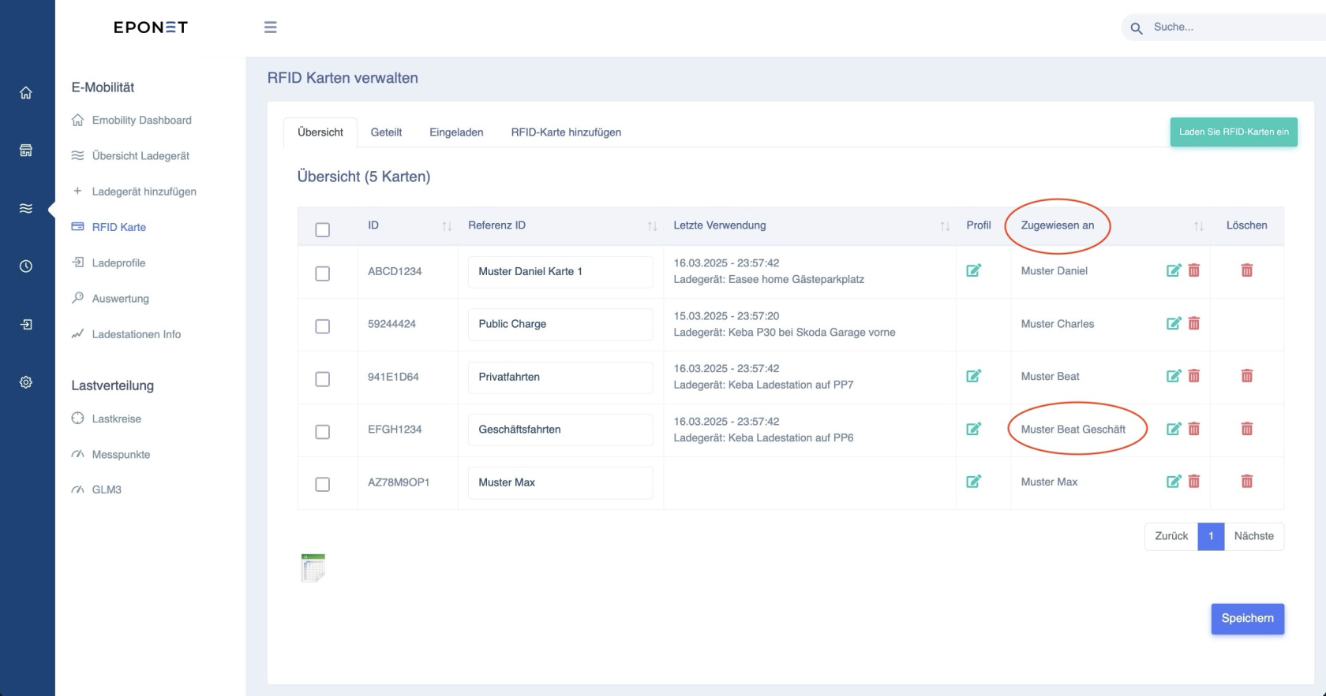Open Lastkreise in sidebar
Screen dimensions: 1326x696
116,419
